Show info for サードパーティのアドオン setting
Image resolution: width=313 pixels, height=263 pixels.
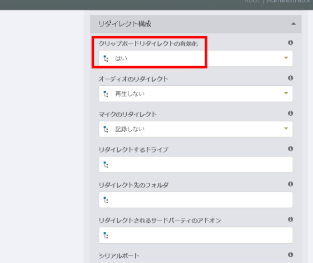[x=290, y=220]
